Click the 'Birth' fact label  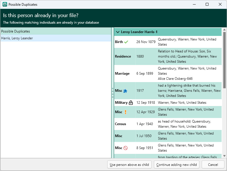pos(119,42)
